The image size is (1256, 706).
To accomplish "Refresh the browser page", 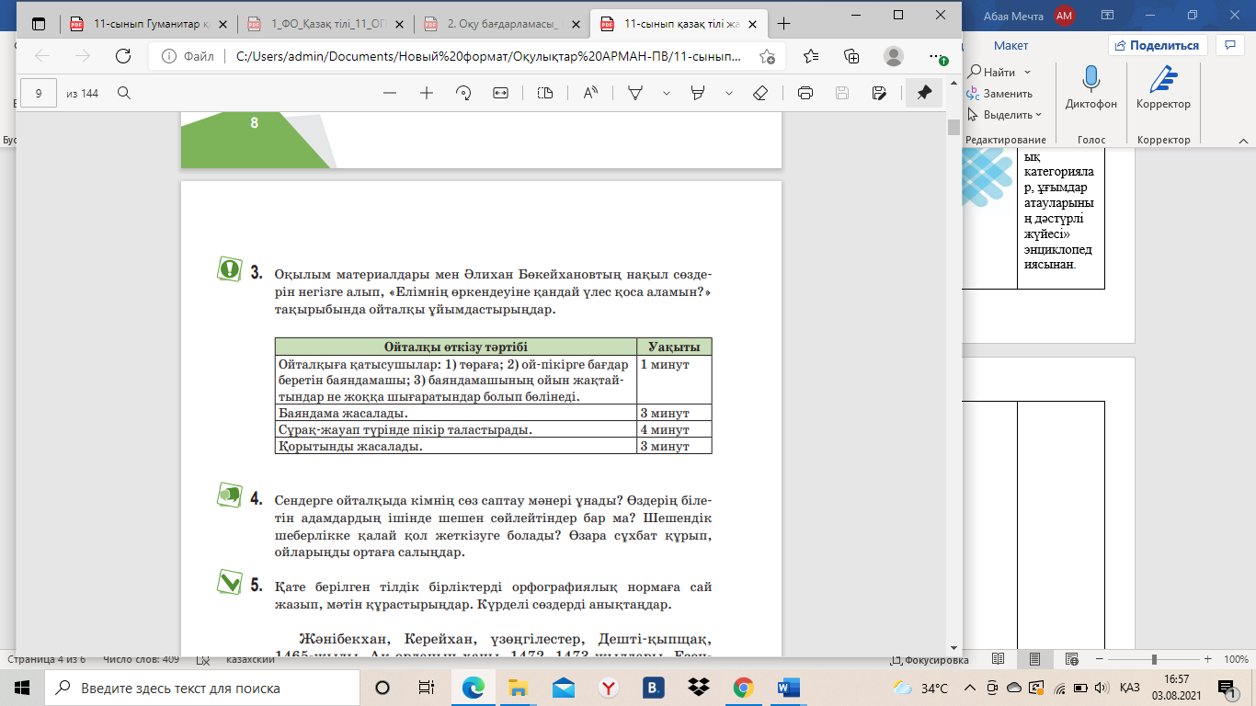I will pos(122,56).
